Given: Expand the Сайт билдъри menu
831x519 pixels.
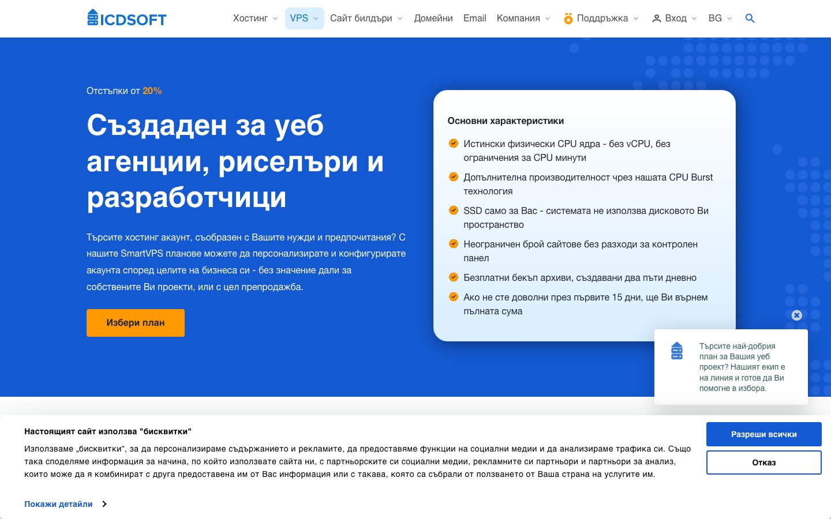Looking at the screenshot, I should point(366,18).
